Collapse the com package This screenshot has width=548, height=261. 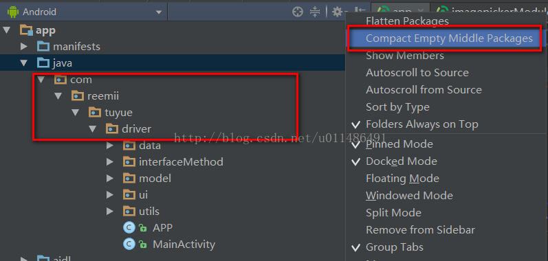tap(41, 80)
